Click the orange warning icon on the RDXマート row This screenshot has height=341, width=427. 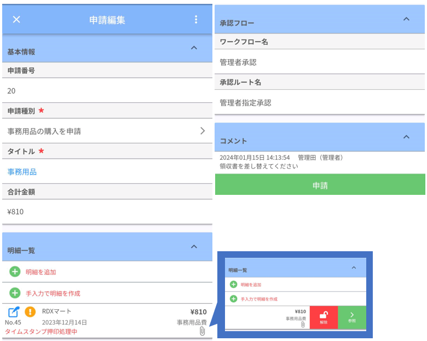pyautogui.click(x=30, y=312)
